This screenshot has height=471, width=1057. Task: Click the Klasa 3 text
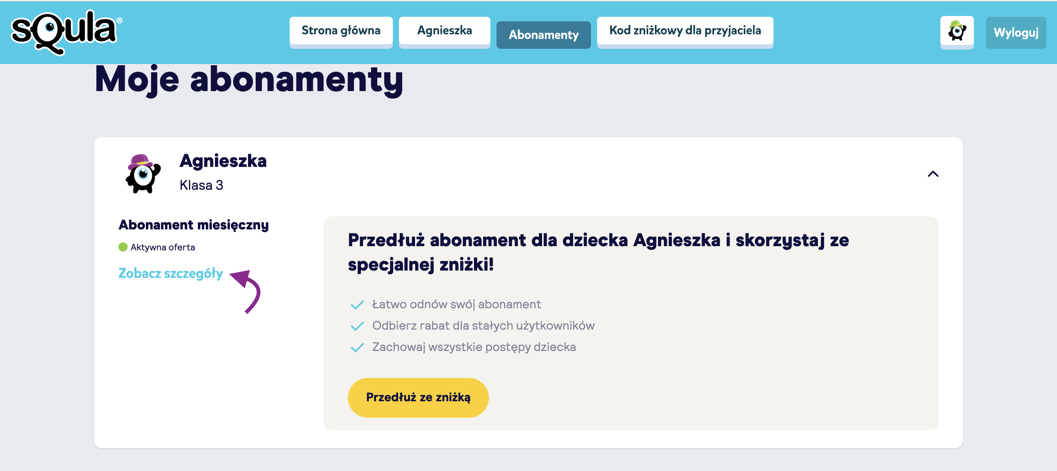click(201, 185)
